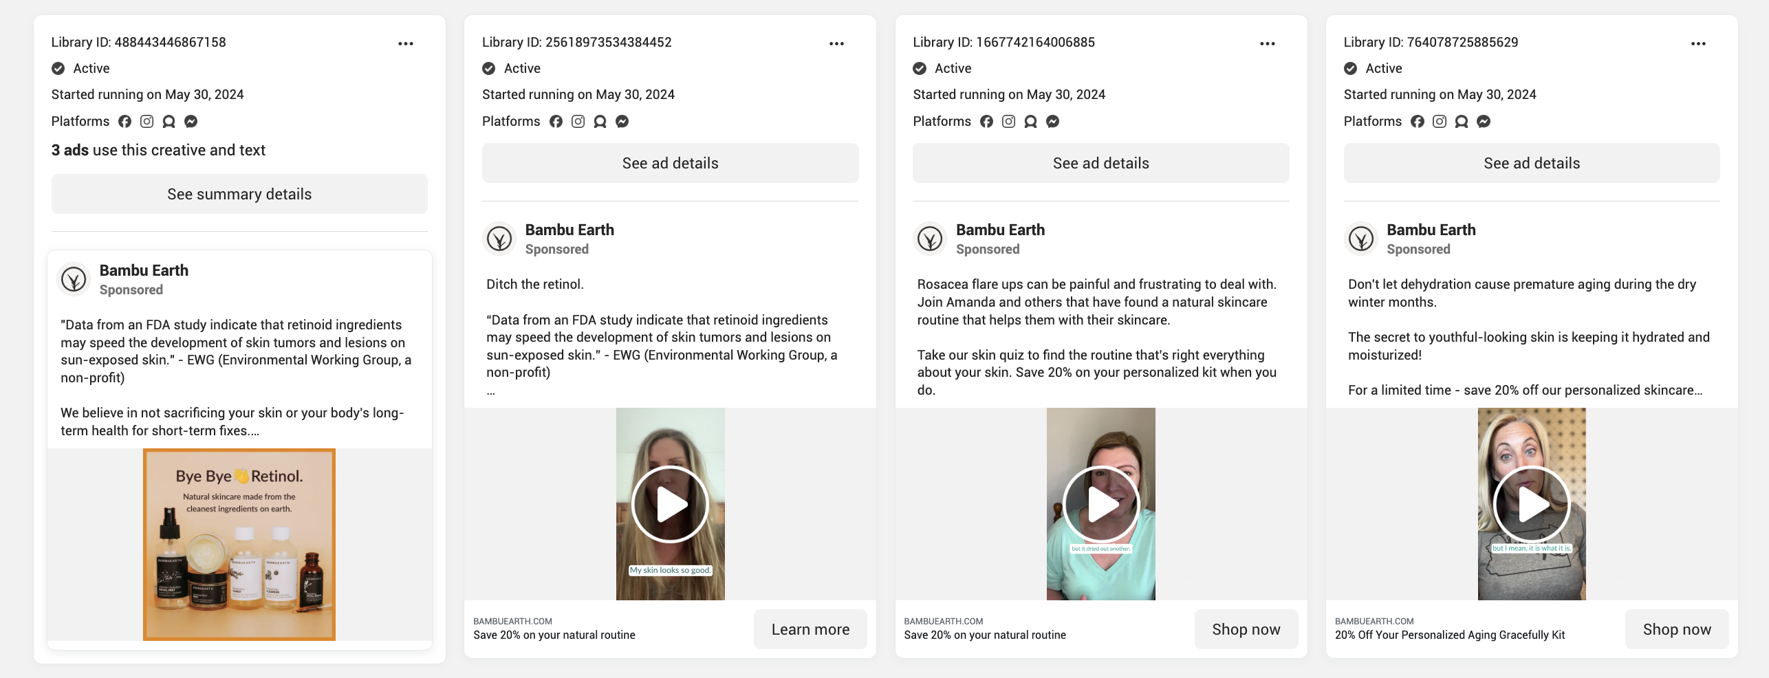Click the Active status checkmark in fourth ad
Image resolution: width=1769 pixels, height=678 pixels.
click(x=1350, y=69)
